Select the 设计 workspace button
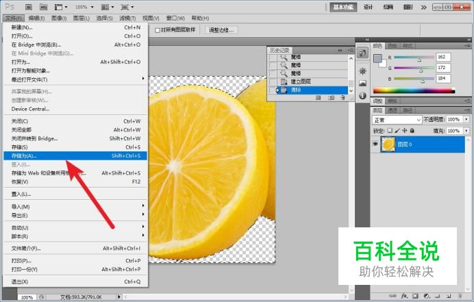The image size is (474, 302). coord(369,8)
